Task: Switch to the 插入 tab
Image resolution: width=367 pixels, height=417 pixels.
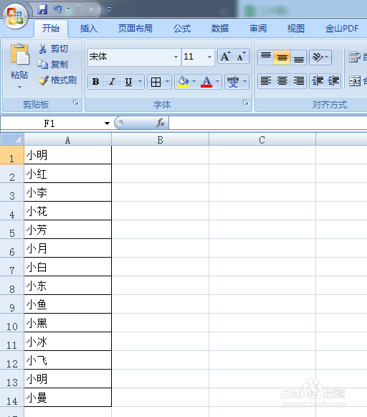Action: click(x=89, y=28)
